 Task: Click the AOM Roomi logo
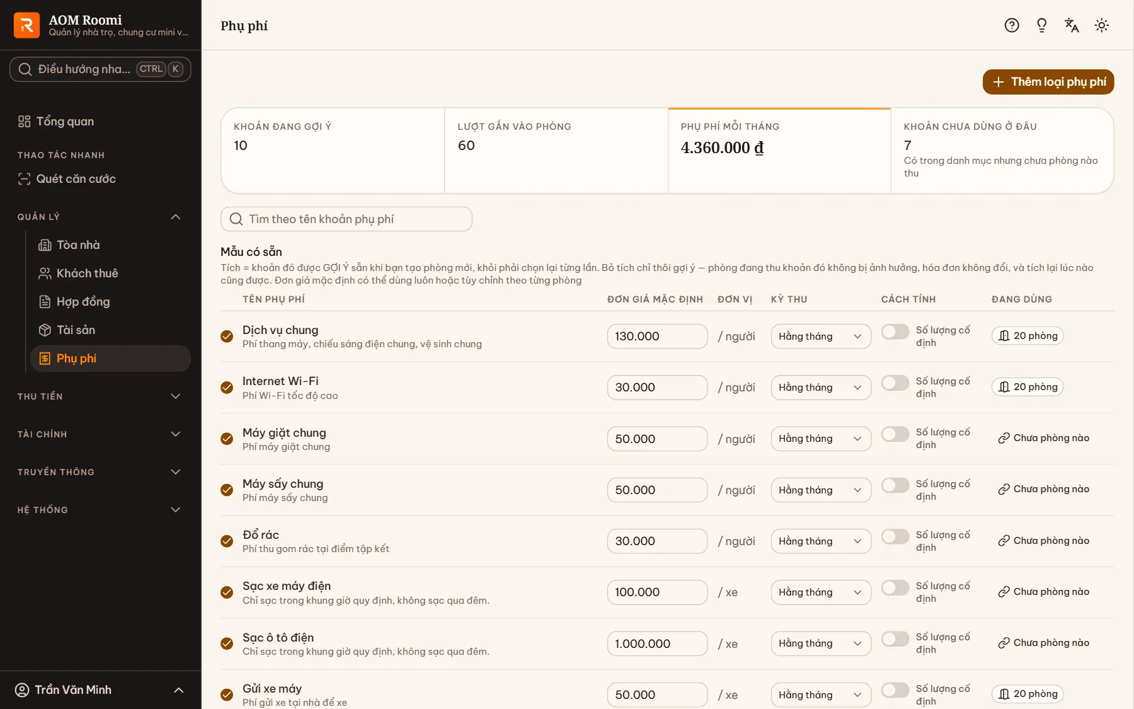[x=26, y=25]
